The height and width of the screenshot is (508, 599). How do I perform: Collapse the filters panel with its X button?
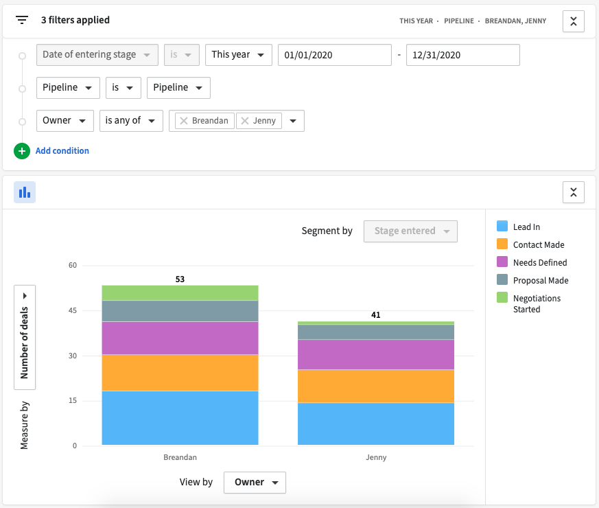click(x=573, y=21)
